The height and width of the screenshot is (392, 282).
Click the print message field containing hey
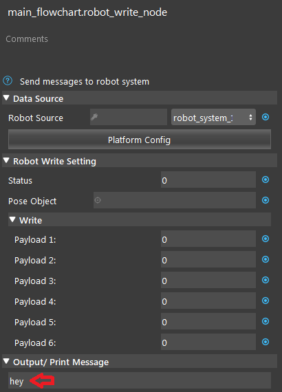coord(140,380)
